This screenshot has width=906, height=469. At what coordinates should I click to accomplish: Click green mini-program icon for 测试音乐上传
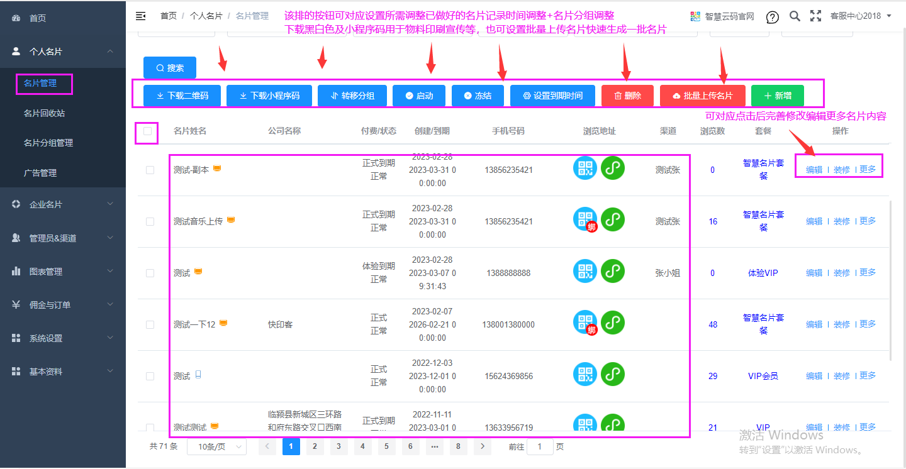point(613,219)
